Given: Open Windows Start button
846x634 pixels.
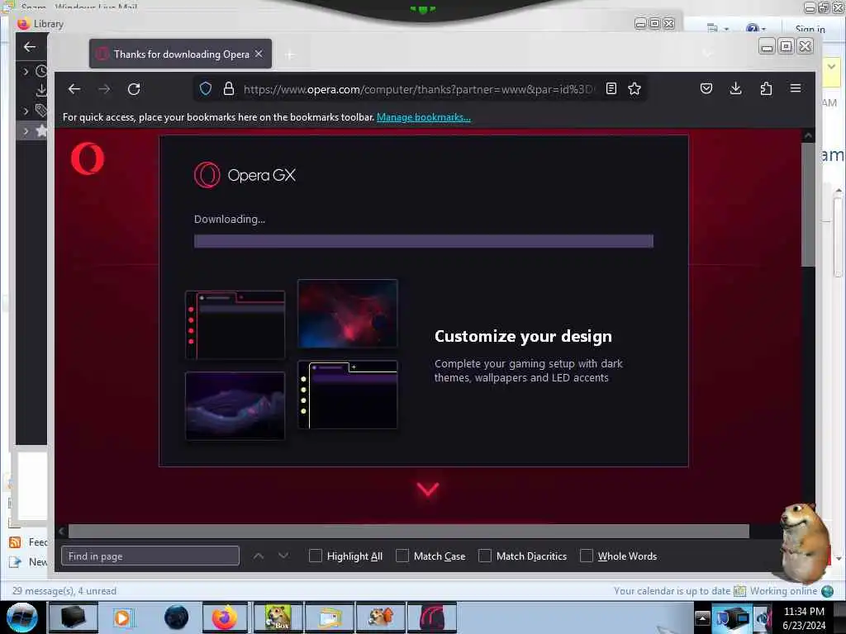Looking at the screenshot, I should [x=22, y=617].
